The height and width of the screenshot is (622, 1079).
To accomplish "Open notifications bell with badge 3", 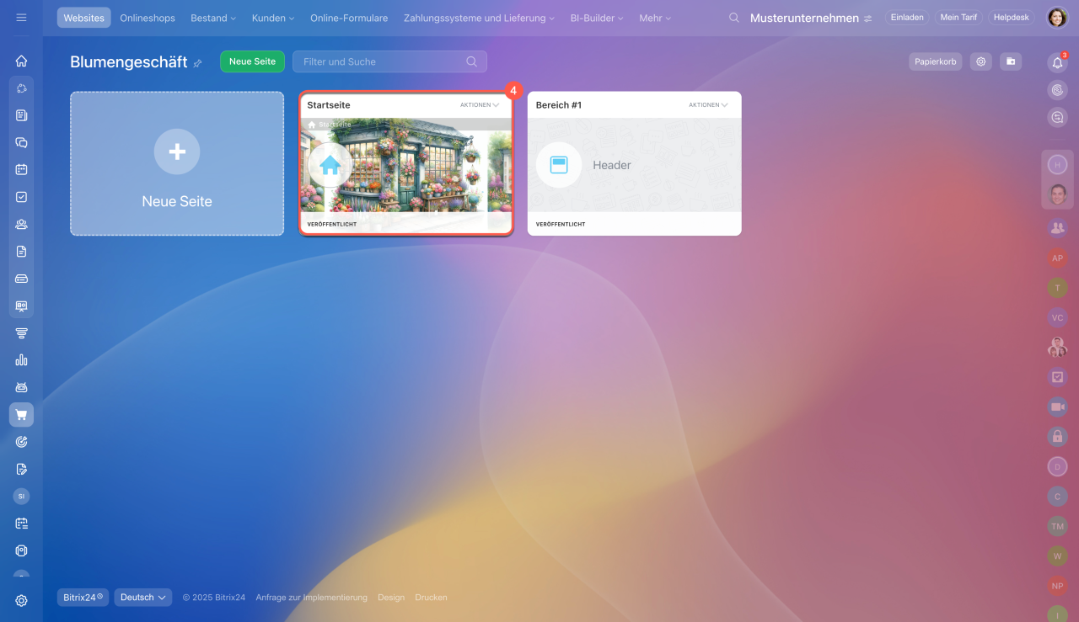I will click(x=1057, y=62).
